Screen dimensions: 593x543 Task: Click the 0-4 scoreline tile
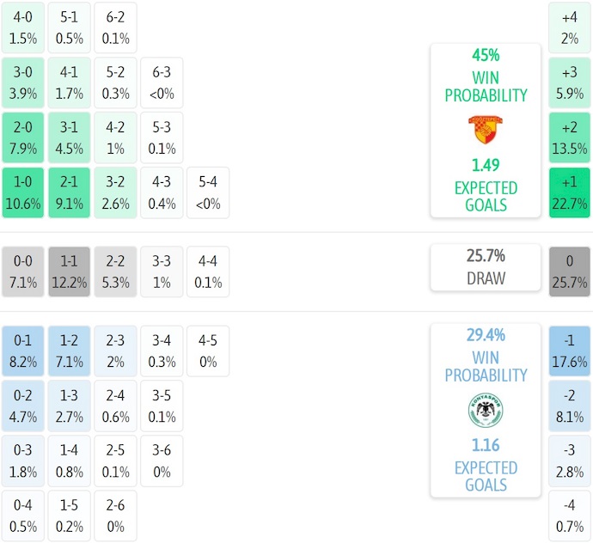point(22,516)
